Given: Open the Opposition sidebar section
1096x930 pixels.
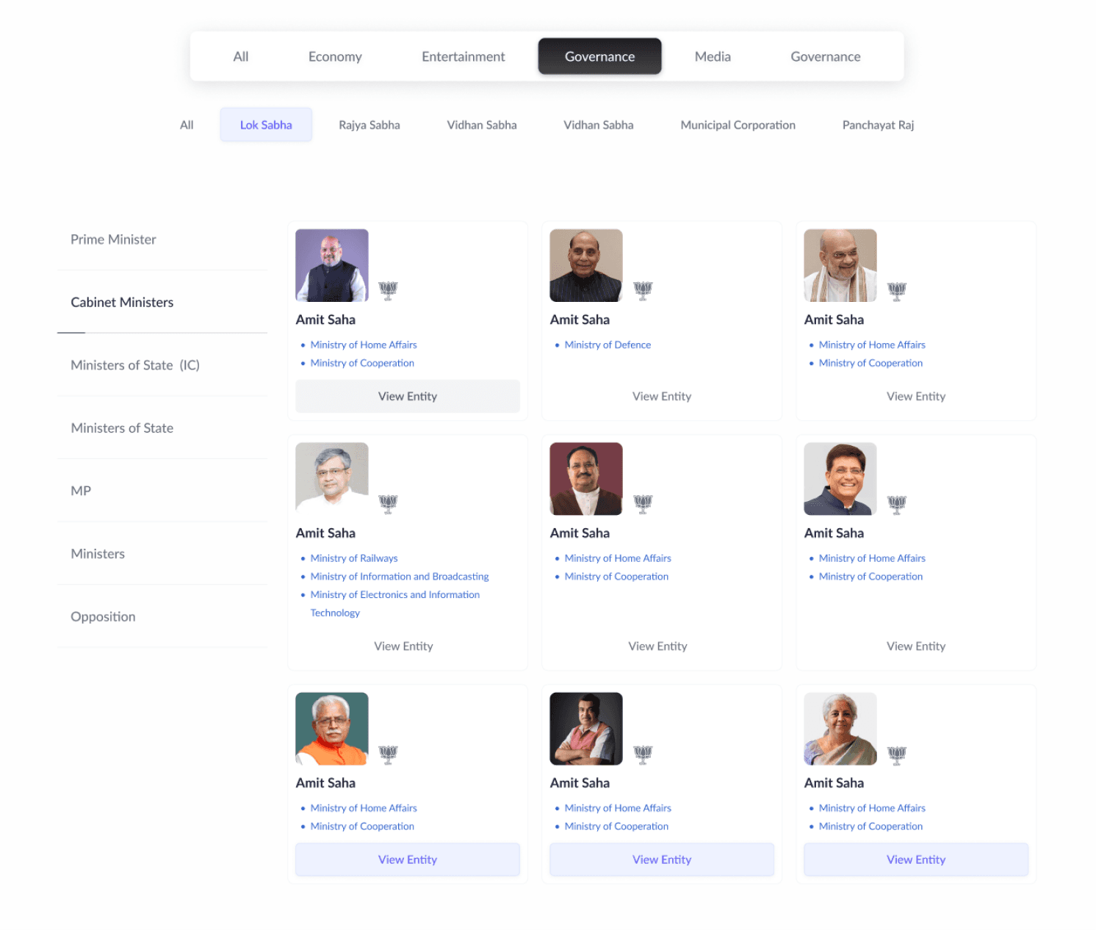Looking at the screenshot, I should pyautogui.click(x=103, y=616).
